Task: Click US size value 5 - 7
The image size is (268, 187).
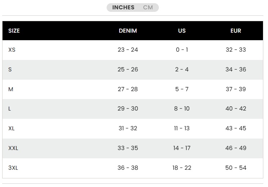Action: click(x=182, y=89)
